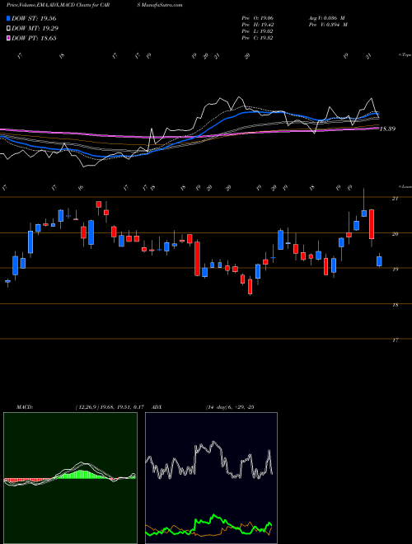Image resolution: width=412 pixels, height=544 pixels.
Task: Click the white DOW MT legend swatch
Action: pyautogui.click(x=8, y=29)
